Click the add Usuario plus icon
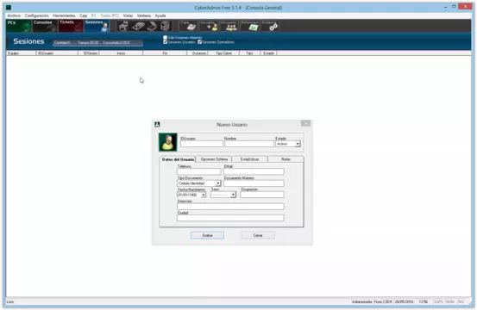 [x=209, y=26]
